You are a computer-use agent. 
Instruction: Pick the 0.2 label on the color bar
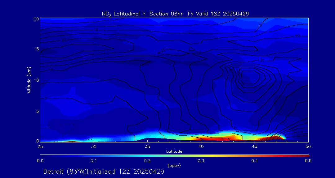(147, 161)
